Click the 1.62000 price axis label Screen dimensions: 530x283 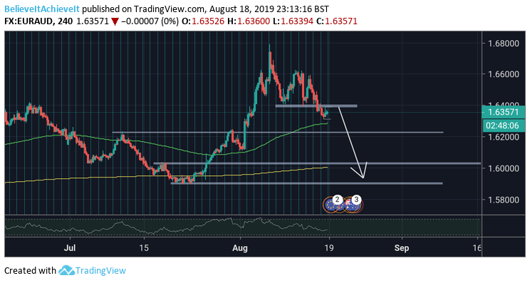click(x=503, y=137)
